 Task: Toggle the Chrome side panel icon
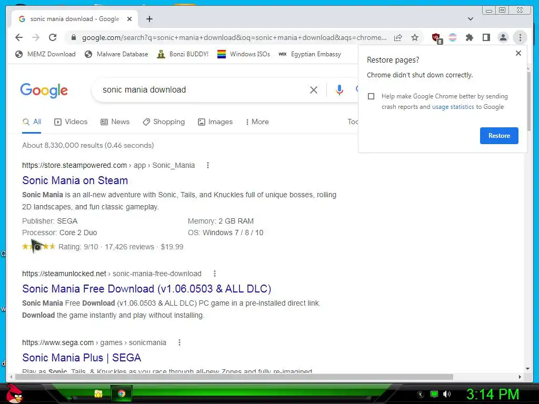[x=486, y=37]
